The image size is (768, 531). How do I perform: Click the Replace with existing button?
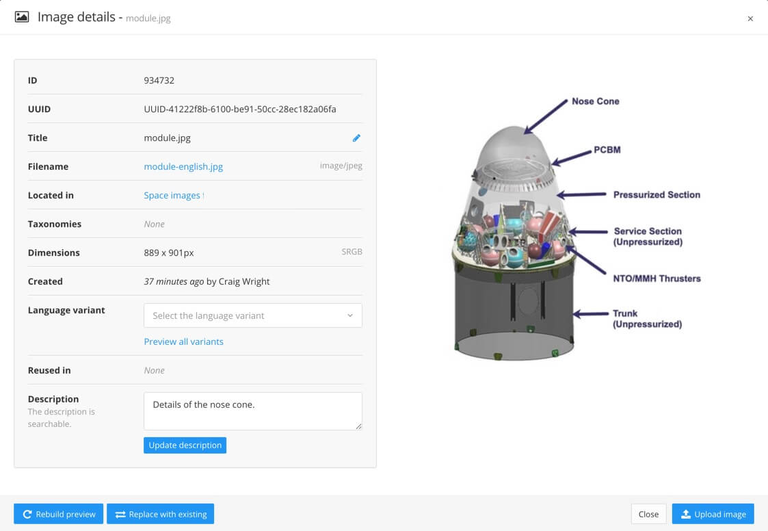coord(160,514)
